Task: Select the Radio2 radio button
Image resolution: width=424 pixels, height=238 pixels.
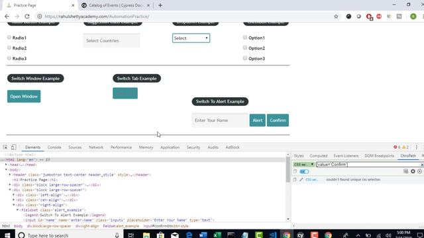Action: coord(9,48)
